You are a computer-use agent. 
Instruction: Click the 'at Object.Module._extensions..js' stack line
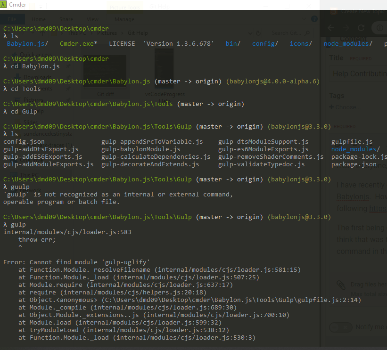click(x=154, y=315)
